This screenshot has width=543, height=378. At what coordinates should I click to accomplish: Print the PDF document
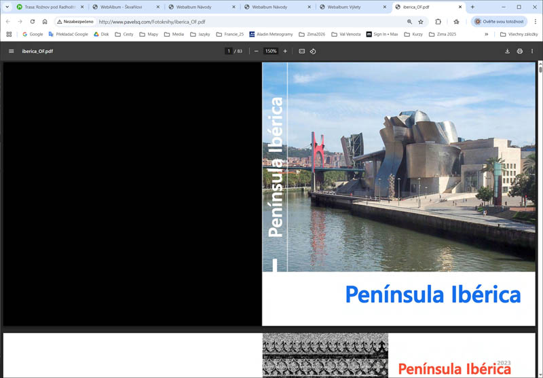pos(520,51)
